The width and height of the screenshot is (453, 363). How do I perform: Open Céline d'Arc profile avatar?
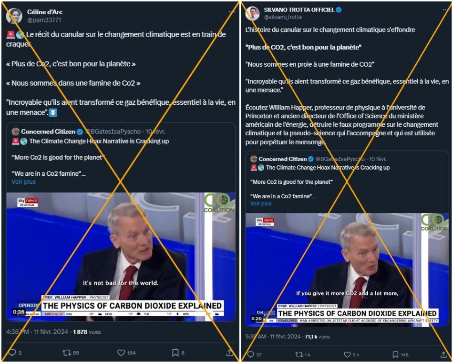14,16
